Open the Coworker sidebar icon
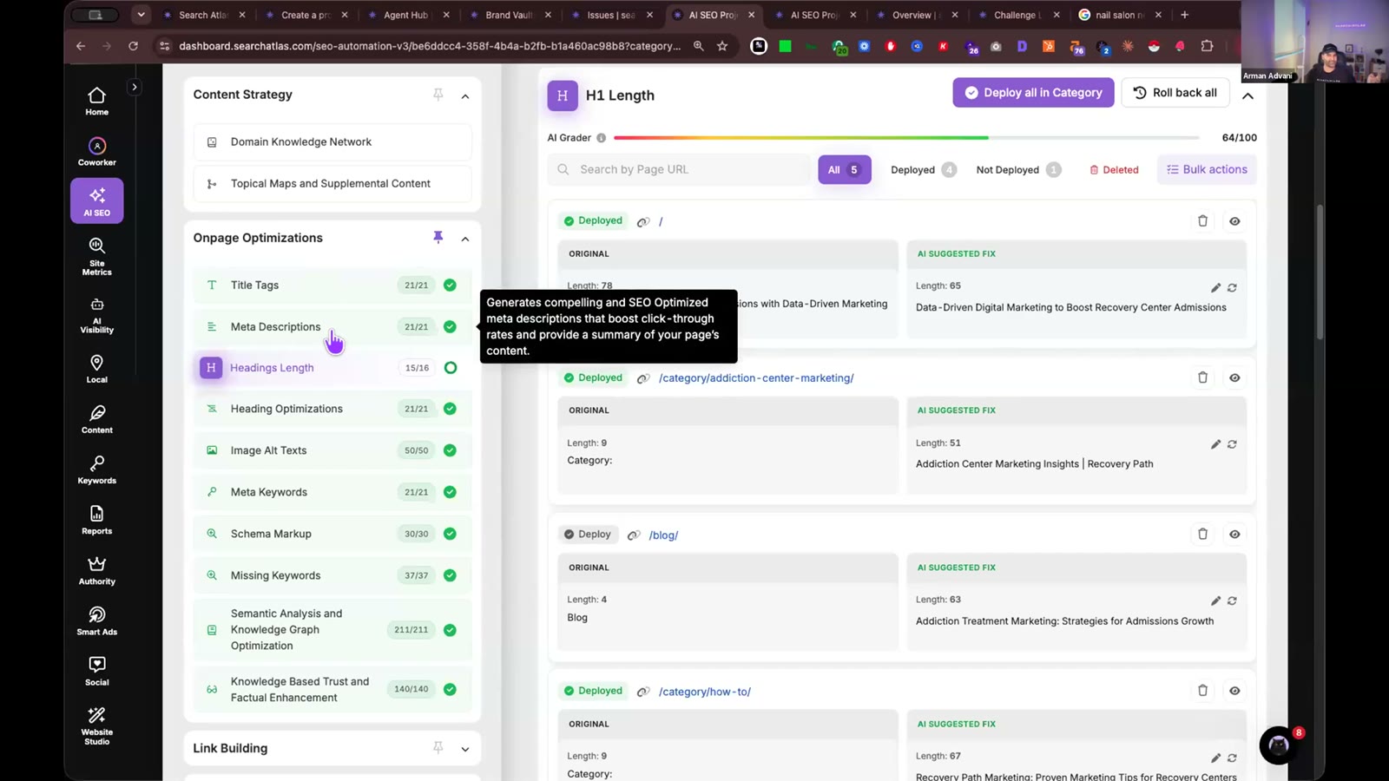 pyautogui.click(x=96, y=151)
